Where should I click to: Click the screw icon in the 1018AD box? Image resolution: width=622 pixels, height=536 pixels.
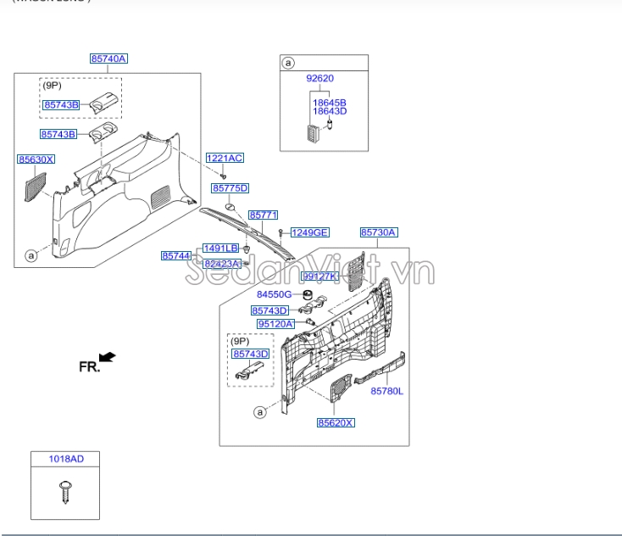(65, 492)
